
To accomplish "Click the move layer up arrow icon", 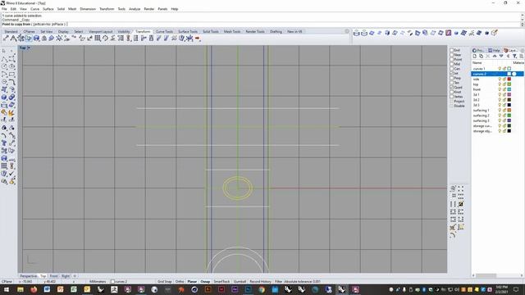I will click(x=495, y=57).
